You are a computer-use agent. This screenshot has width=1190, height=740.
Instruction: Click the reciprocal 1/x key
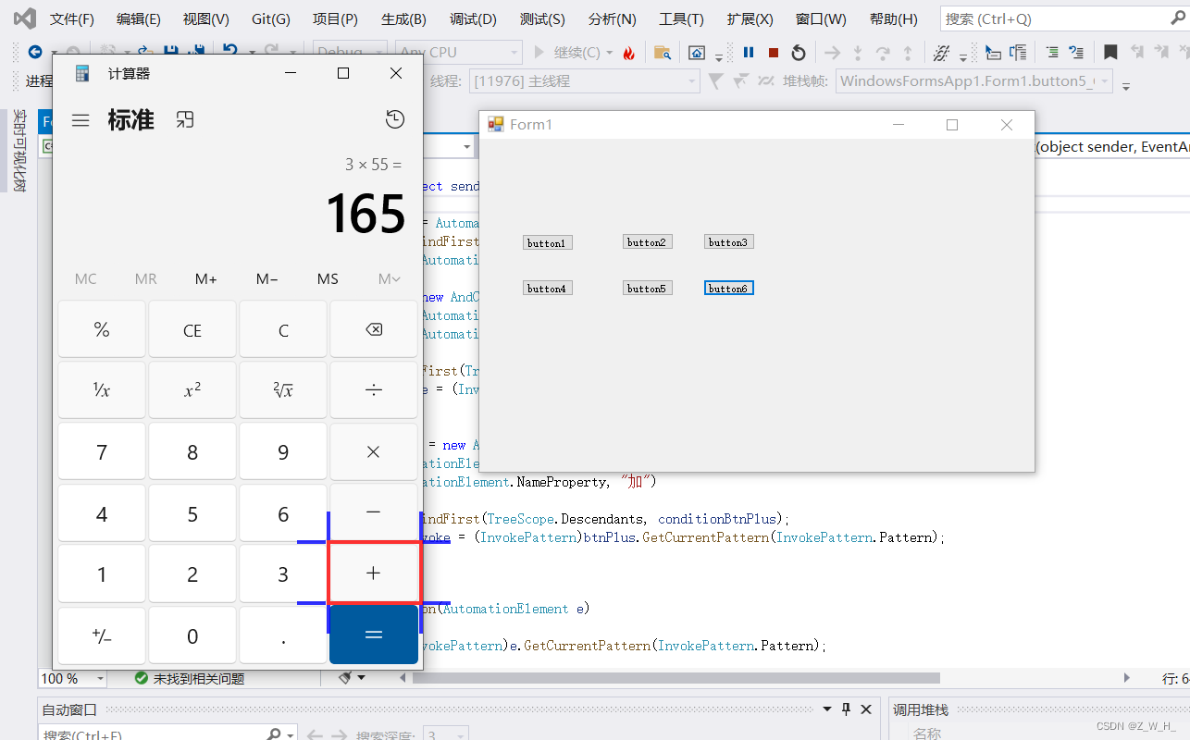(x=102, y=390)
